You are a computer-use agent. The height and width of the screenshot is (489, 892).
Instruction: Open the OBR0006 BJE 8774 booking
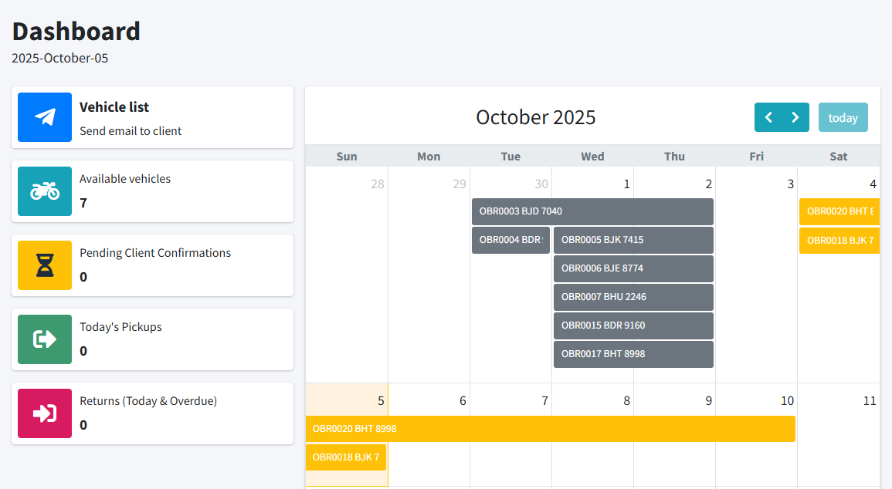tap(633, 268)
